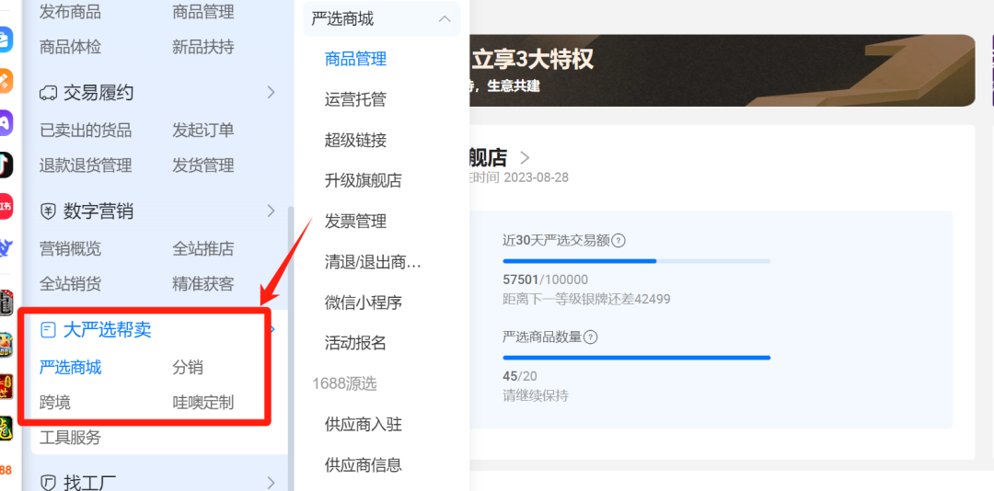The height and width of the screenshot is (491, 994).
Task: Click the shield icon beside 找工厂
Action: click(x=48, y=483)
